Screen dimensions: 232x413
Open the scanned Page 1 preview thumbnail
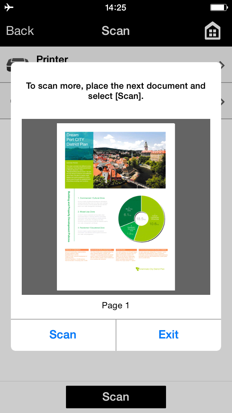tap(116, 207)
